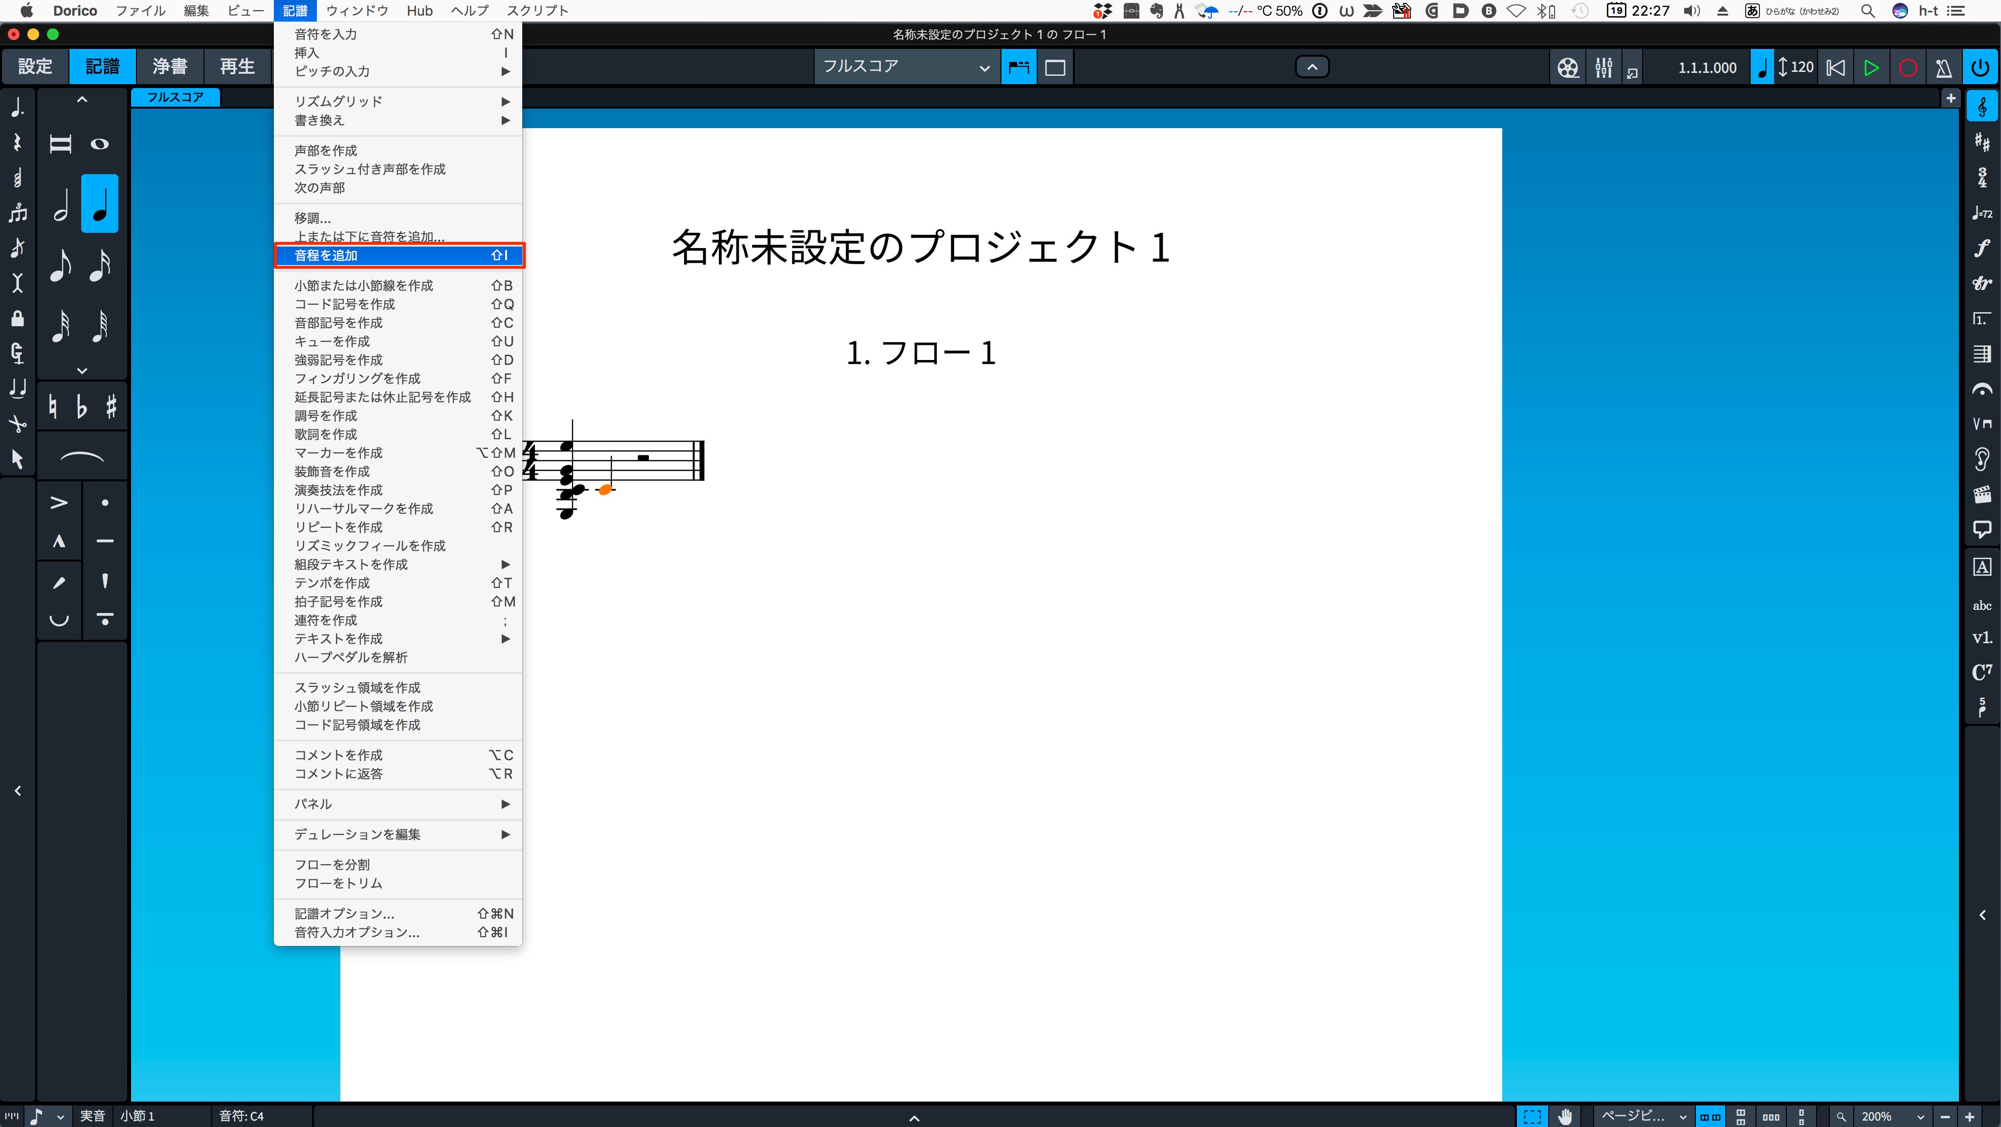Open the 200% zoom dropdown

coord(1892,1116)
